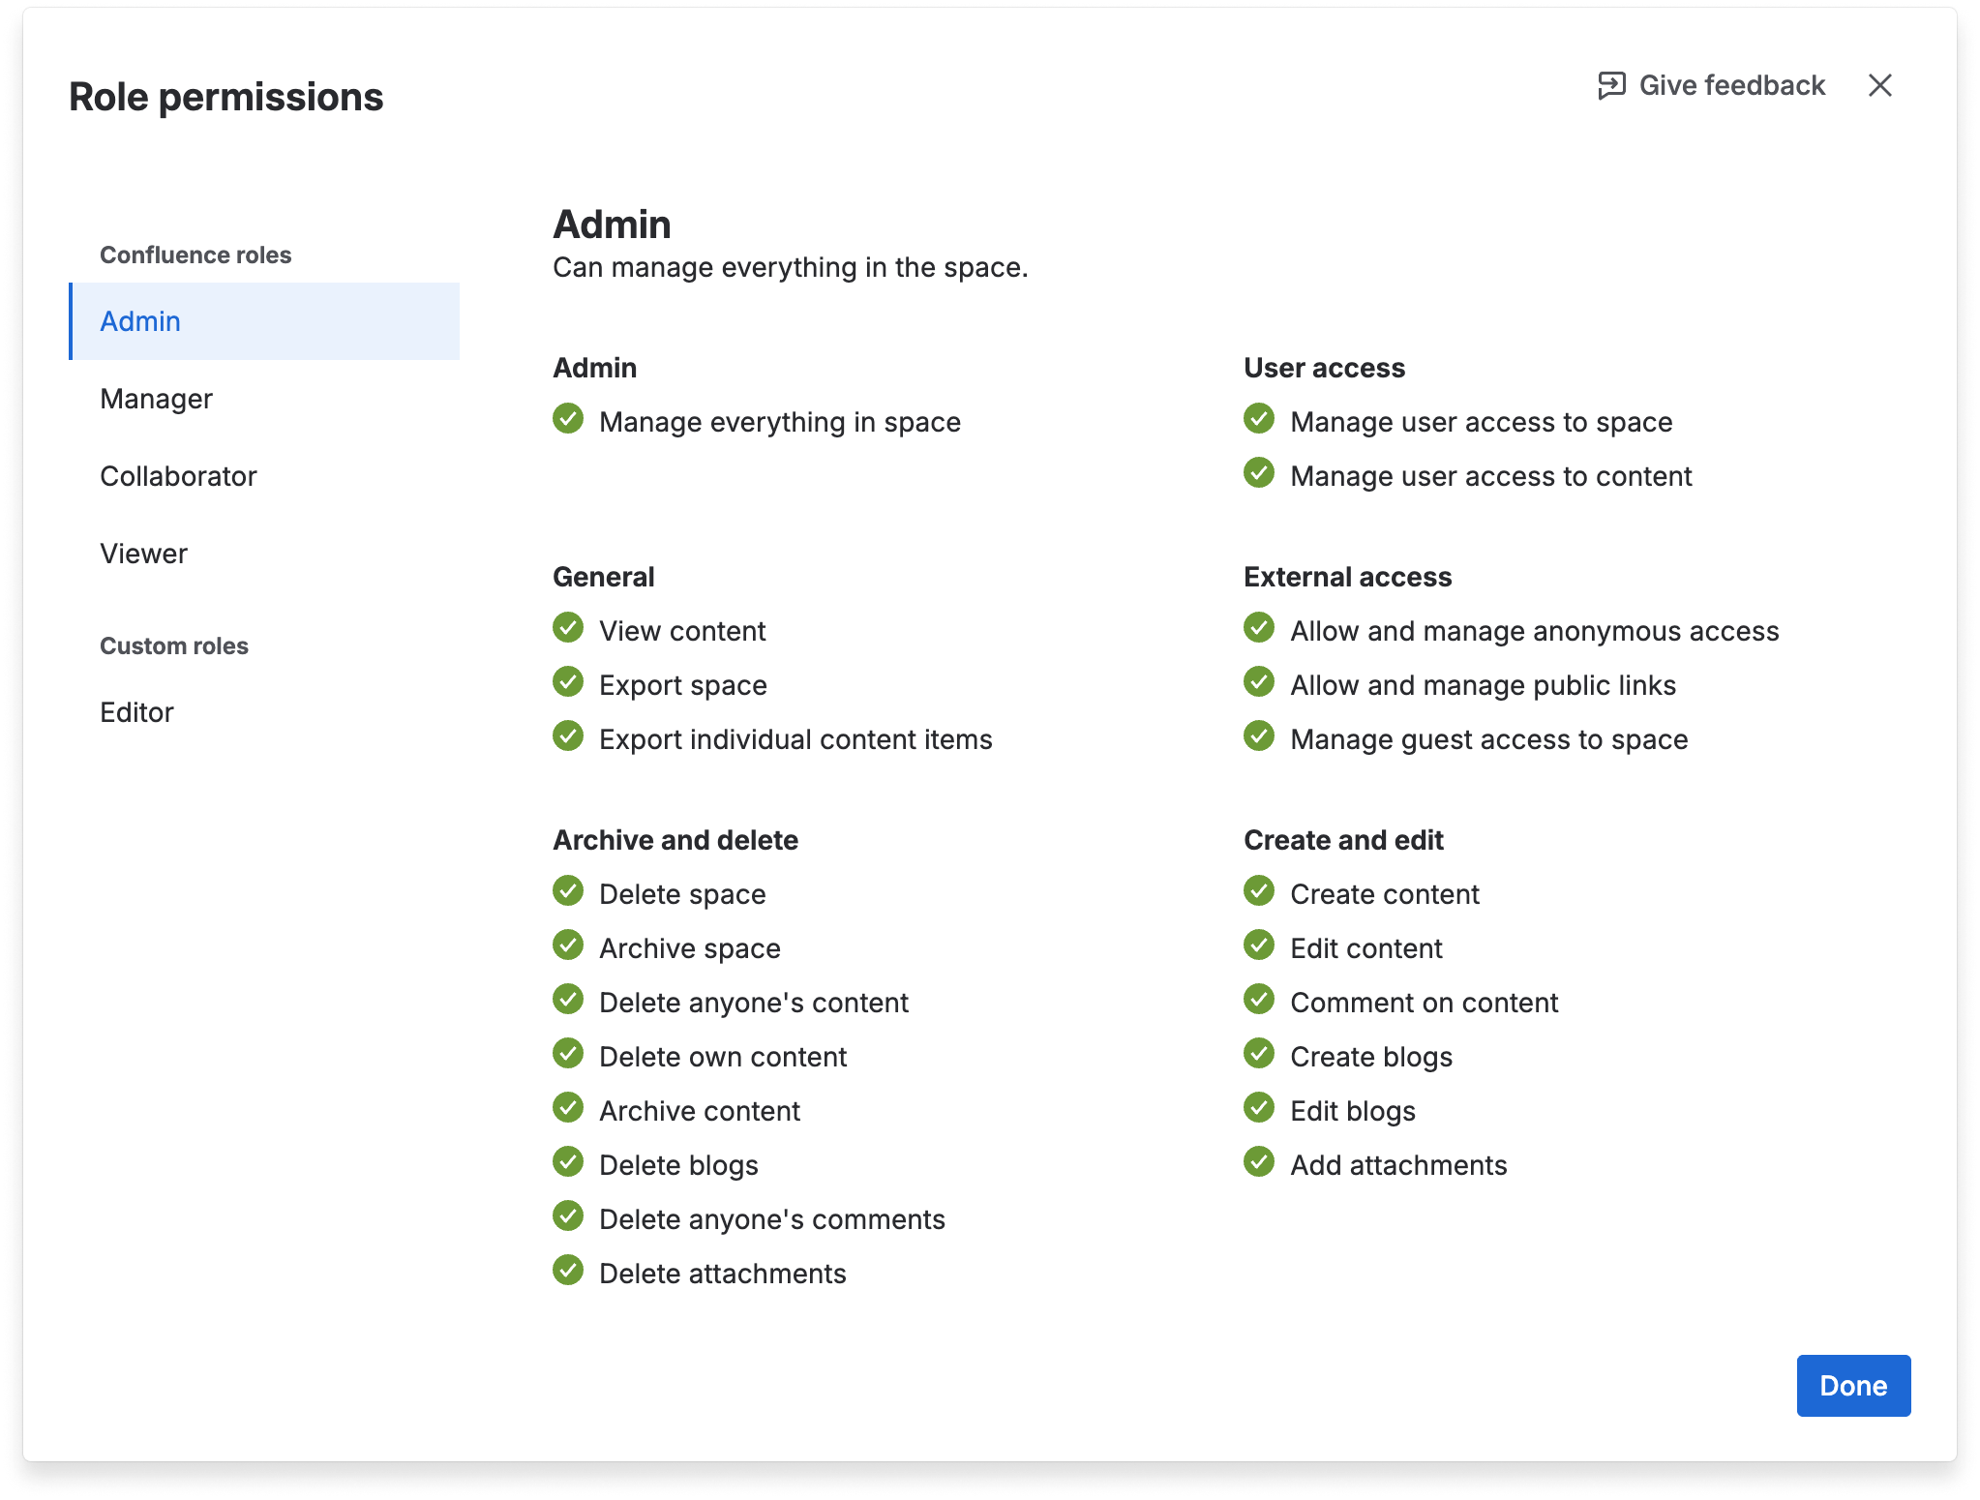
Task: Click the checkmark beside Allow and manage anonymous access
Action: point(1259,627)
